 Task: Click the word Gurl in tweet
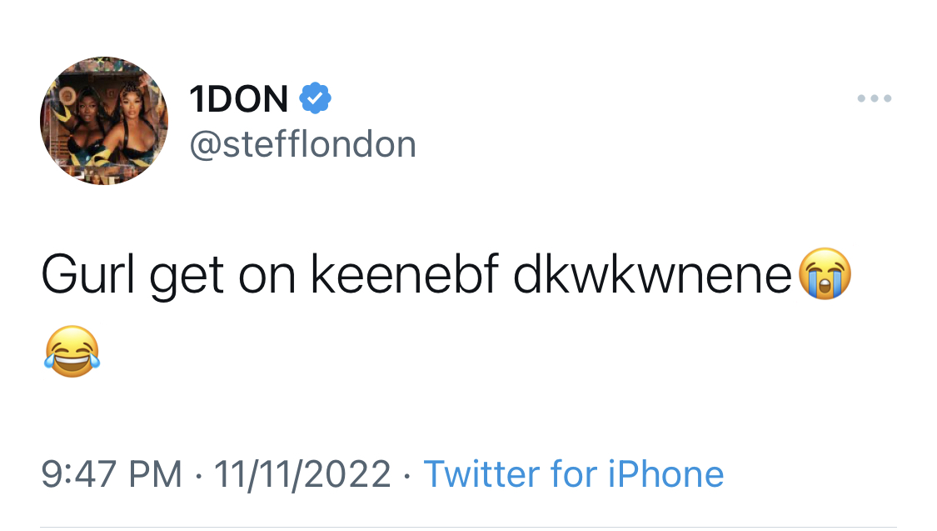[x=87, y=274]
